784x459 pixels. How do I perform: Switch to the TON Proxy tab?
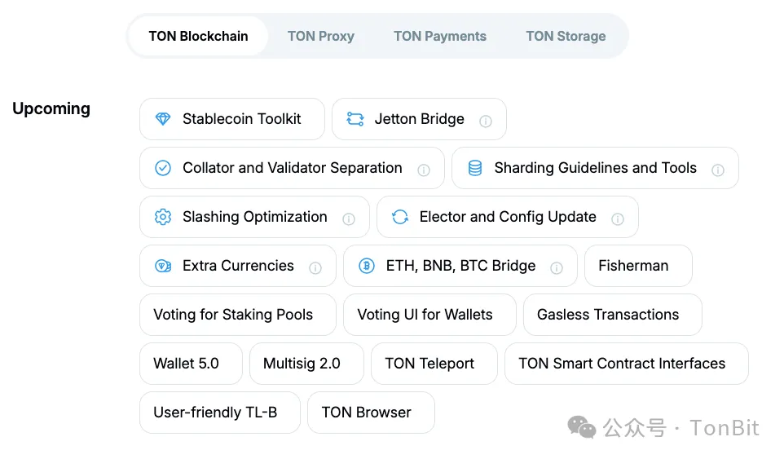(x=321, y=36)
